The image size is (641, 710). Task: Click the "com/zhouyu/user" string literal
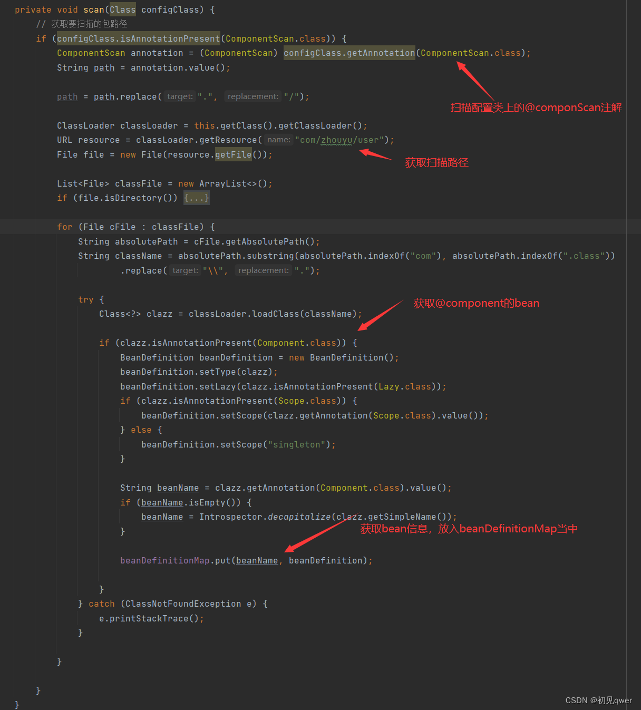[x=339, y=140]
